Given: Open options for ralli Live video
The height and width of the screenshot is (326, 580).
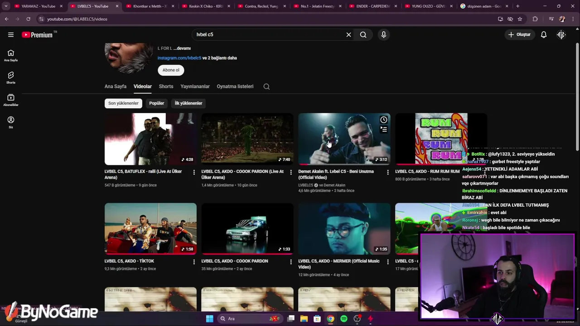Looking at the screenshot, I should click(x=194, y=172).
